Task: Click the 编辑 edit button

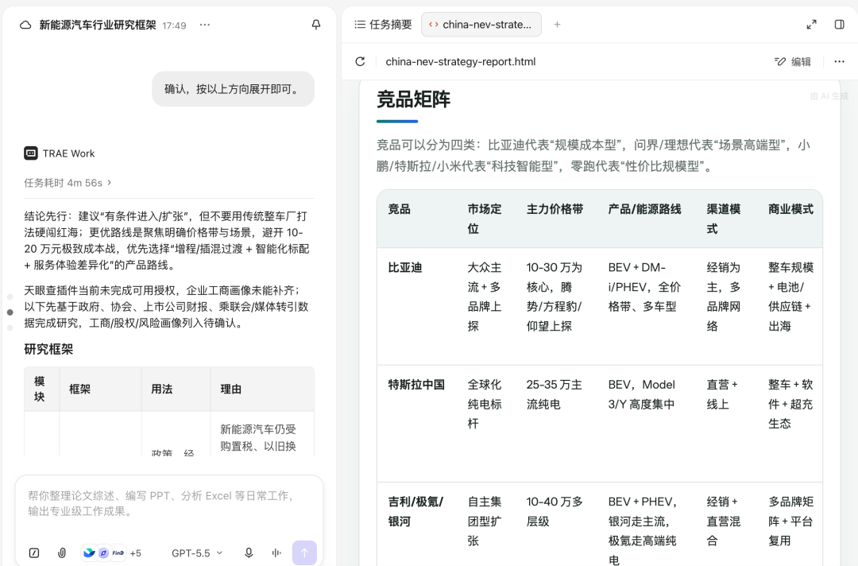Action: click(x=793, y=61)
